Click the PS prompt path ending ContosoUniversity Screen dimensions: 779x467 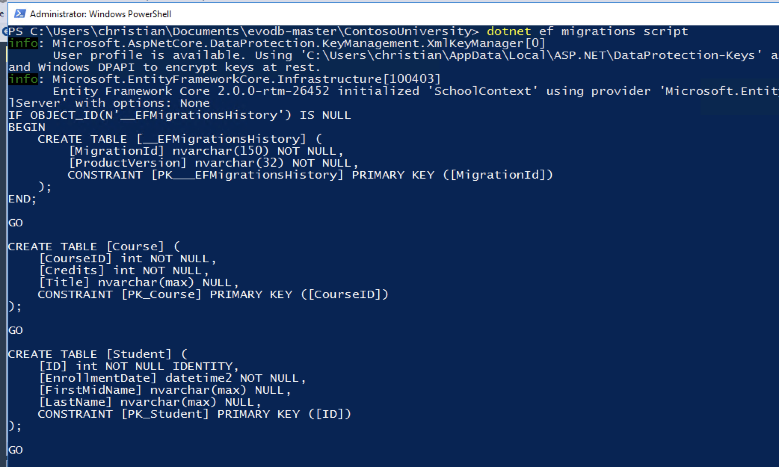(x=243, y=31)
